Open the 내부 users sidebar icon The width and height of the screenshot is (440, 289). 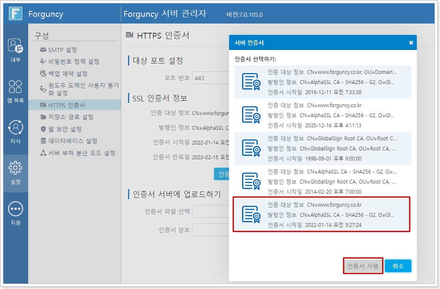pyautogui.click(x=16, y=45)
